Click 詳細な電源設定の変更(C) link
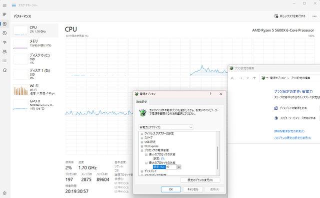The width and height of the screenshot is (320, 198). tap(289, 131)
